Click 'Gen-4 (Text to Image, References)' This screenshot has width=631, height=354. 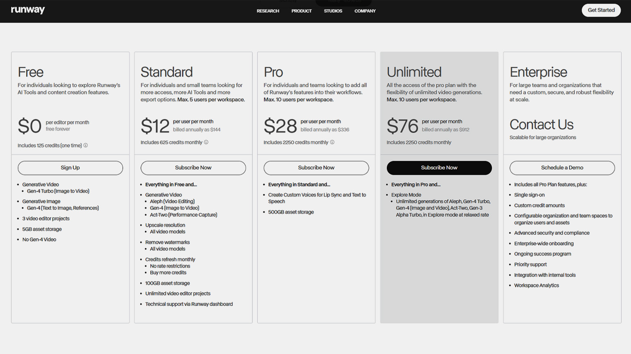click(x=63, y=208)
